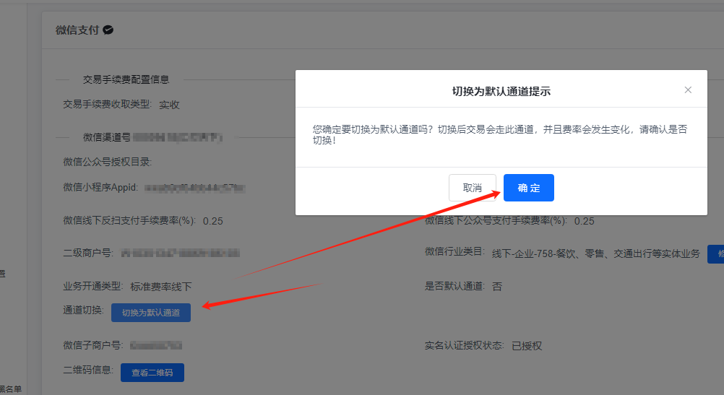Click the WeChat Pay checkmark icon beside 微信支付
The height and width of the screenshot is (395, 724).
pyautogui.click(x=108, y=30)
